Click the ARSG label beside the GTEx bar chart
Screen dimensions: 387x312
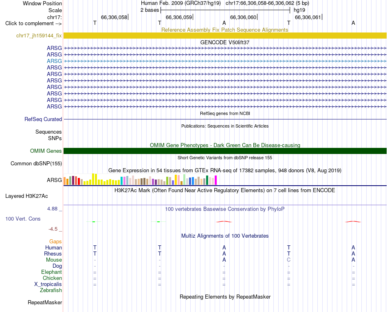(x=54, y=180)
